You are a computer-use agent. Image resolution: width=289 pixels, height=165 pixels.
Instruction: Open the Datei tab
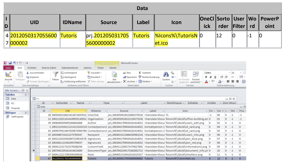[8, 68]
